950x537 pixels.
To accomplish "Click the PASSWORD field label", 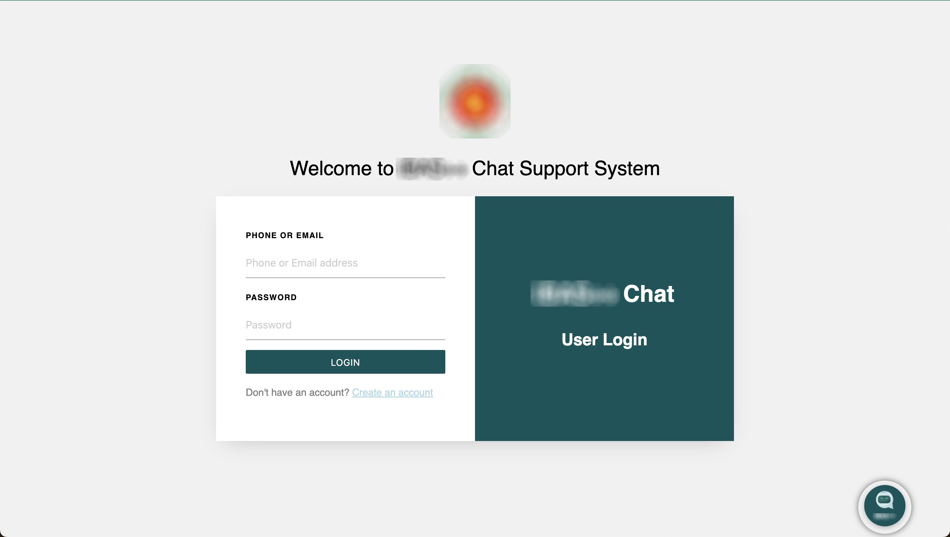I will [271, 297].
